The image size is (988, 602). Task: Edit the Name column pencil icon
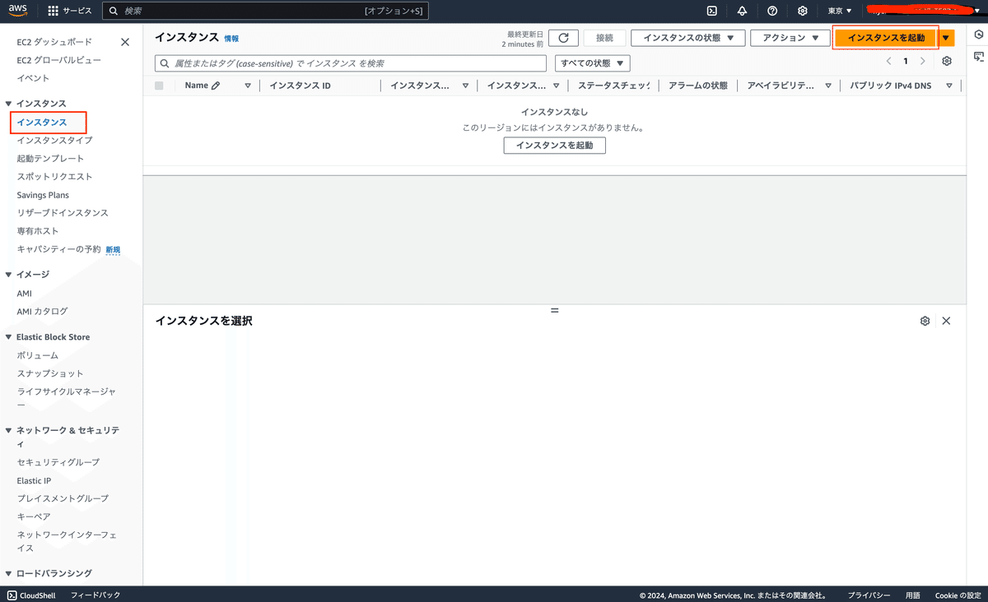click(x=216, y=86)
